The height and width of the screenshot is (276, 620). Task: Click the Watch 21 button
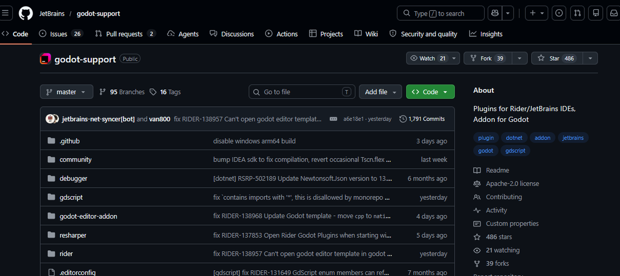433,58
